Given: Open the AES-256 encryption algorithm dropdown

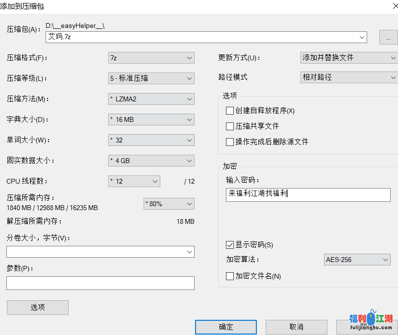Looking at the screenshot, I should click(357, 260).
